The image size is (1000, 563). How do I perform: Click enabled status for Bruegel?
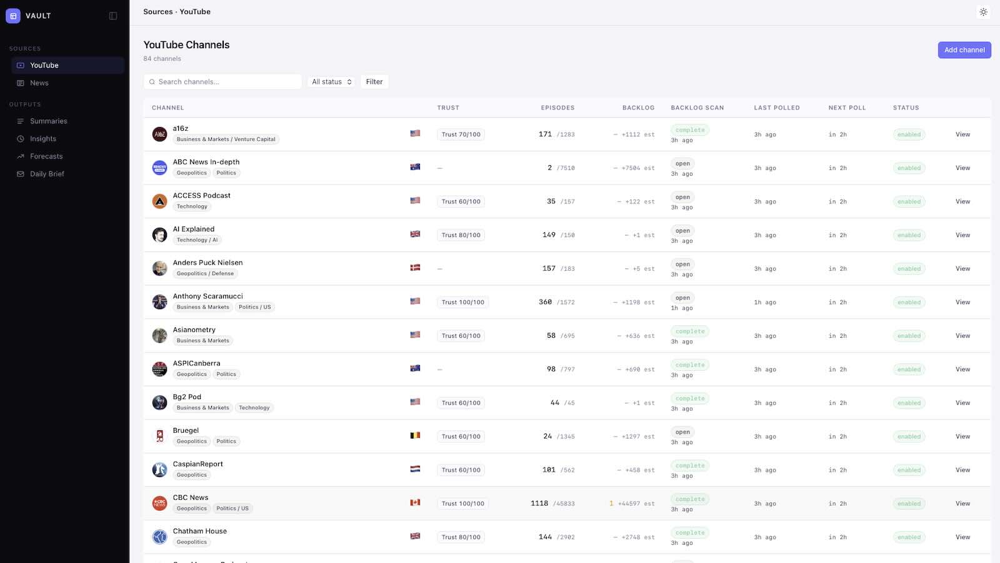(x=909, y=437)
